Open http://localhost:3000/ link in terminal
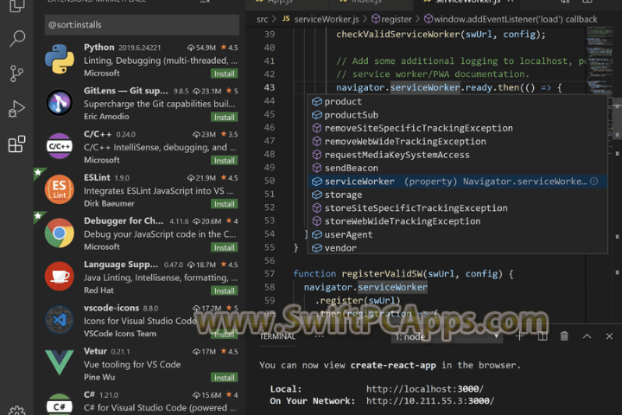622x415 pixels. tap(425, 389)
